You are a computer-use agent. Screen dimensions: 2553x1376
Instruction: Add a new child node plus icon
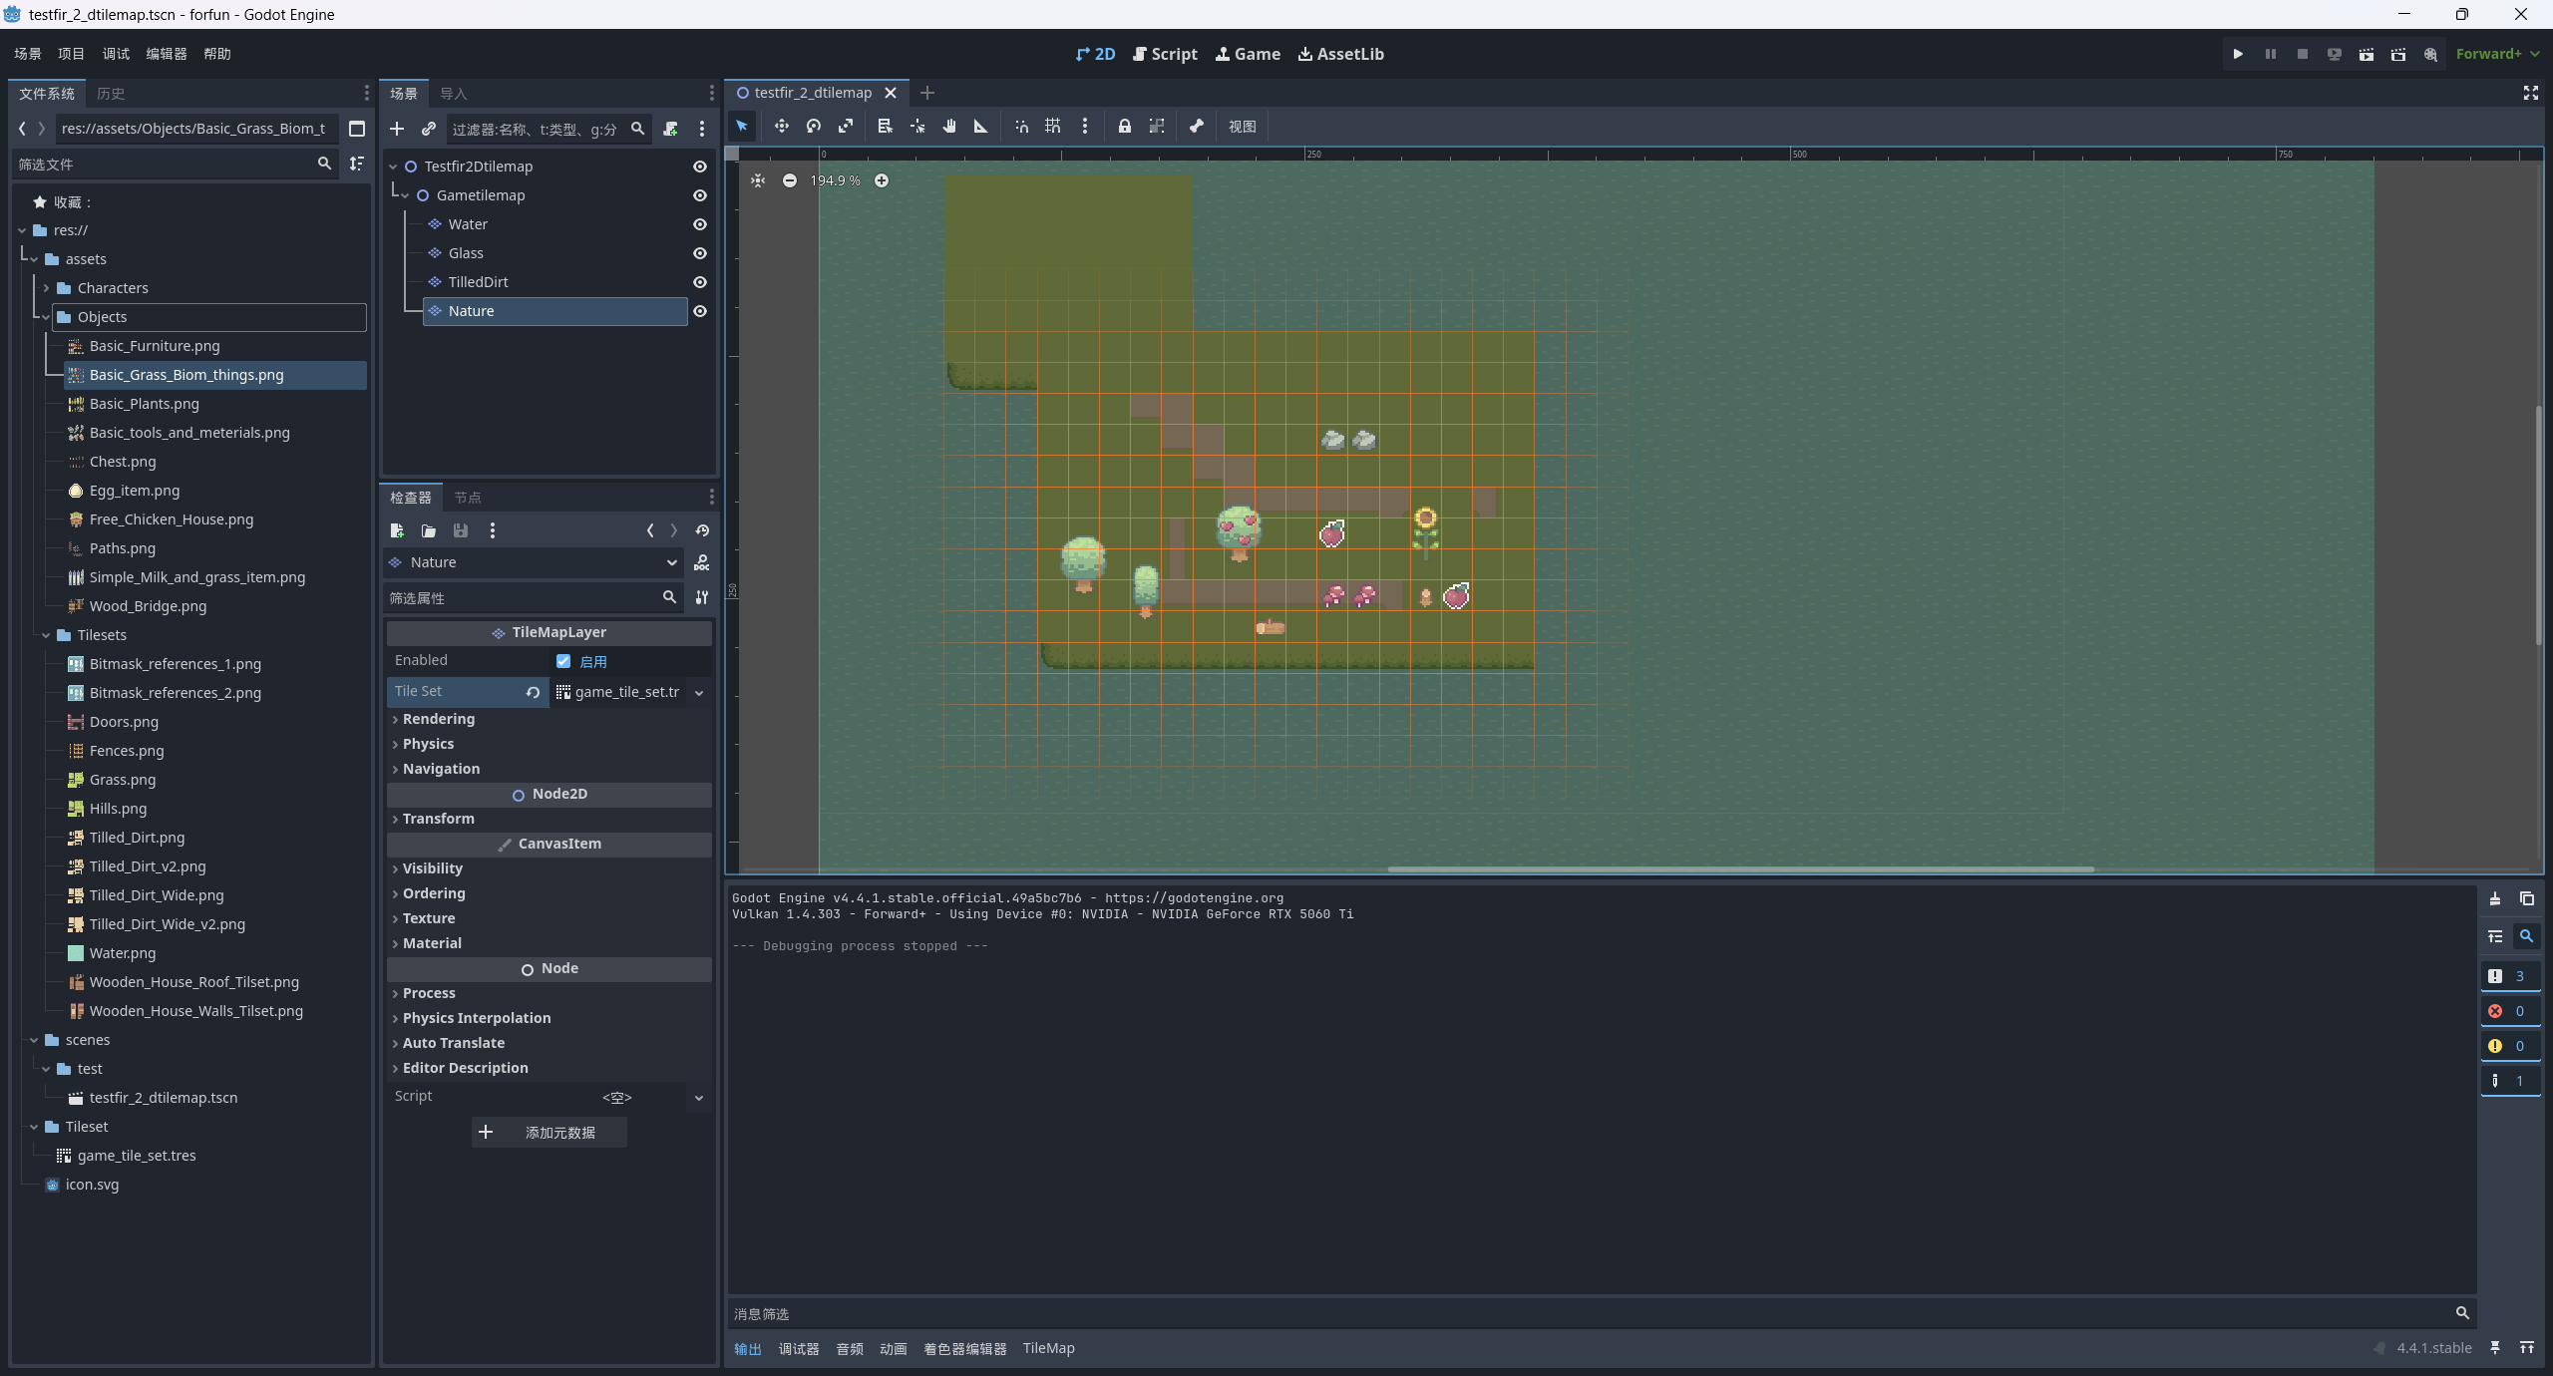tap(397, 129)
